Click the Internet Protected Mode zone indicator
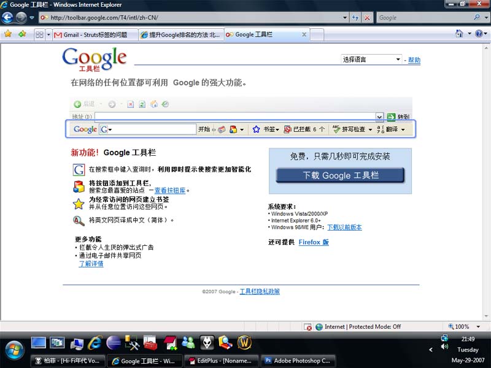491x368 pixels. 358,327
